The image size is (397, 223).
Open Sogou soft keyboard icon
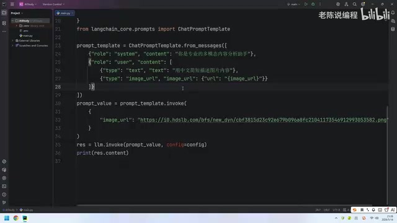pos(380,210)
